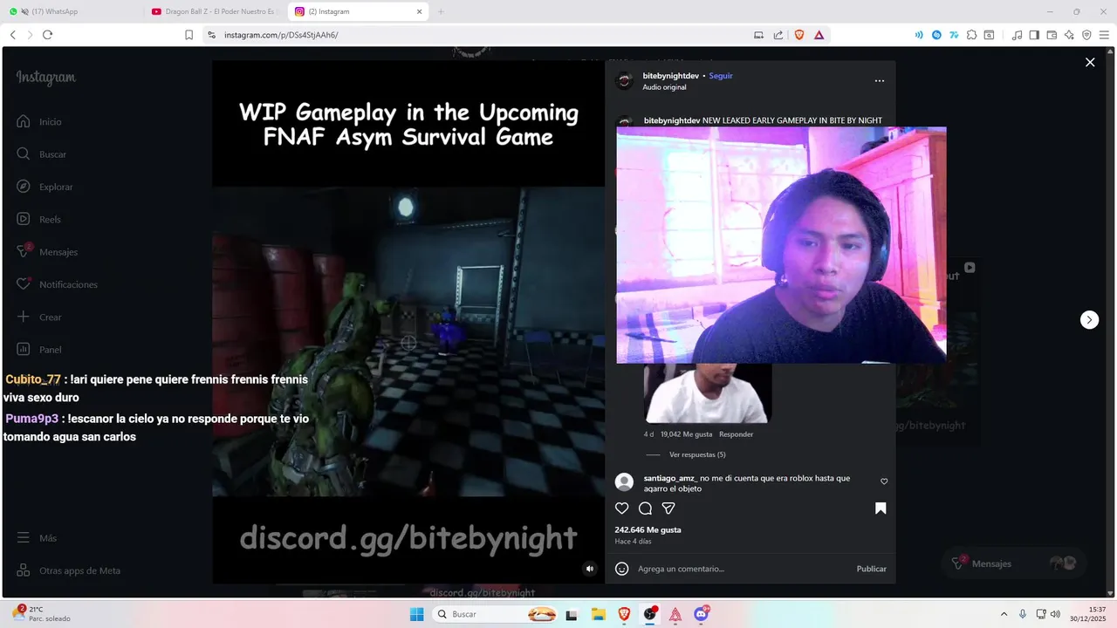Image resolution: width=1117 pixels, height=628 pixels.
Task: Open extensions puzzle icon
Action: pyautogui.click(x=971, y=35)
